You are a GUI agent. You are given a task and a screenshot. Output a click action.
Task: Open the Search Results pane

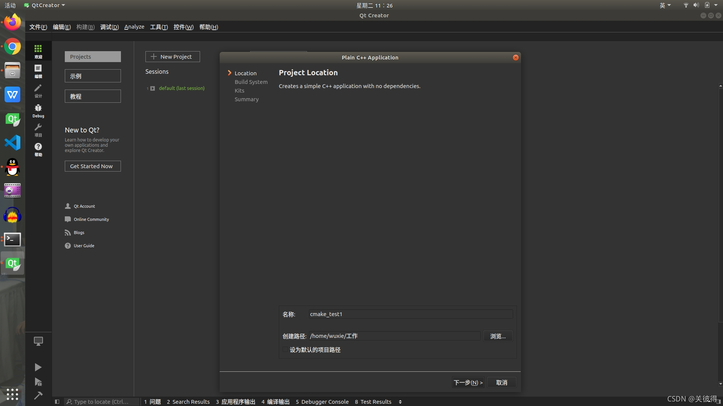point(188,402)
